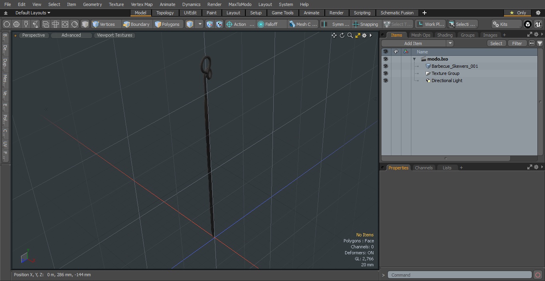Click the loop-shaped tool icon after bezier tool

click(45, 24)
